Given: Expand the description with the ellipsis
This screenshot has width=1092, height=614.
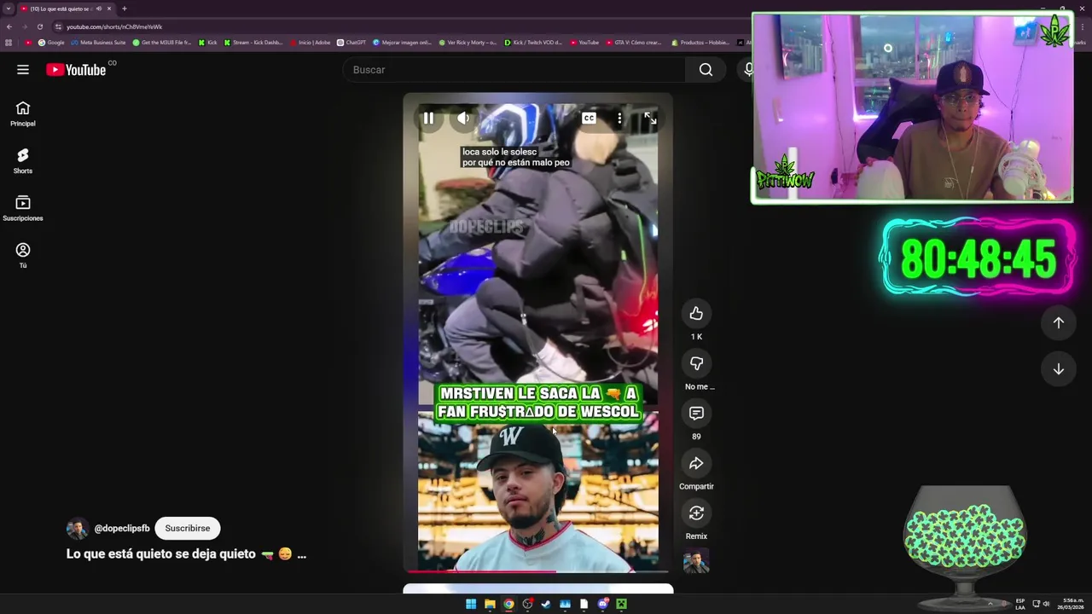Looking at the screenshot, I should [301, 554].
